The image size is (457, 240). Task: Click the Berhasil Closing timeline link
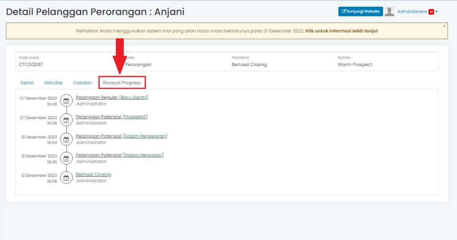pos(93,174)
